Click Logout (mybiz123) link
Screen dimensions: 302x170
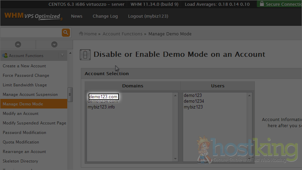(x=148, y=16)
